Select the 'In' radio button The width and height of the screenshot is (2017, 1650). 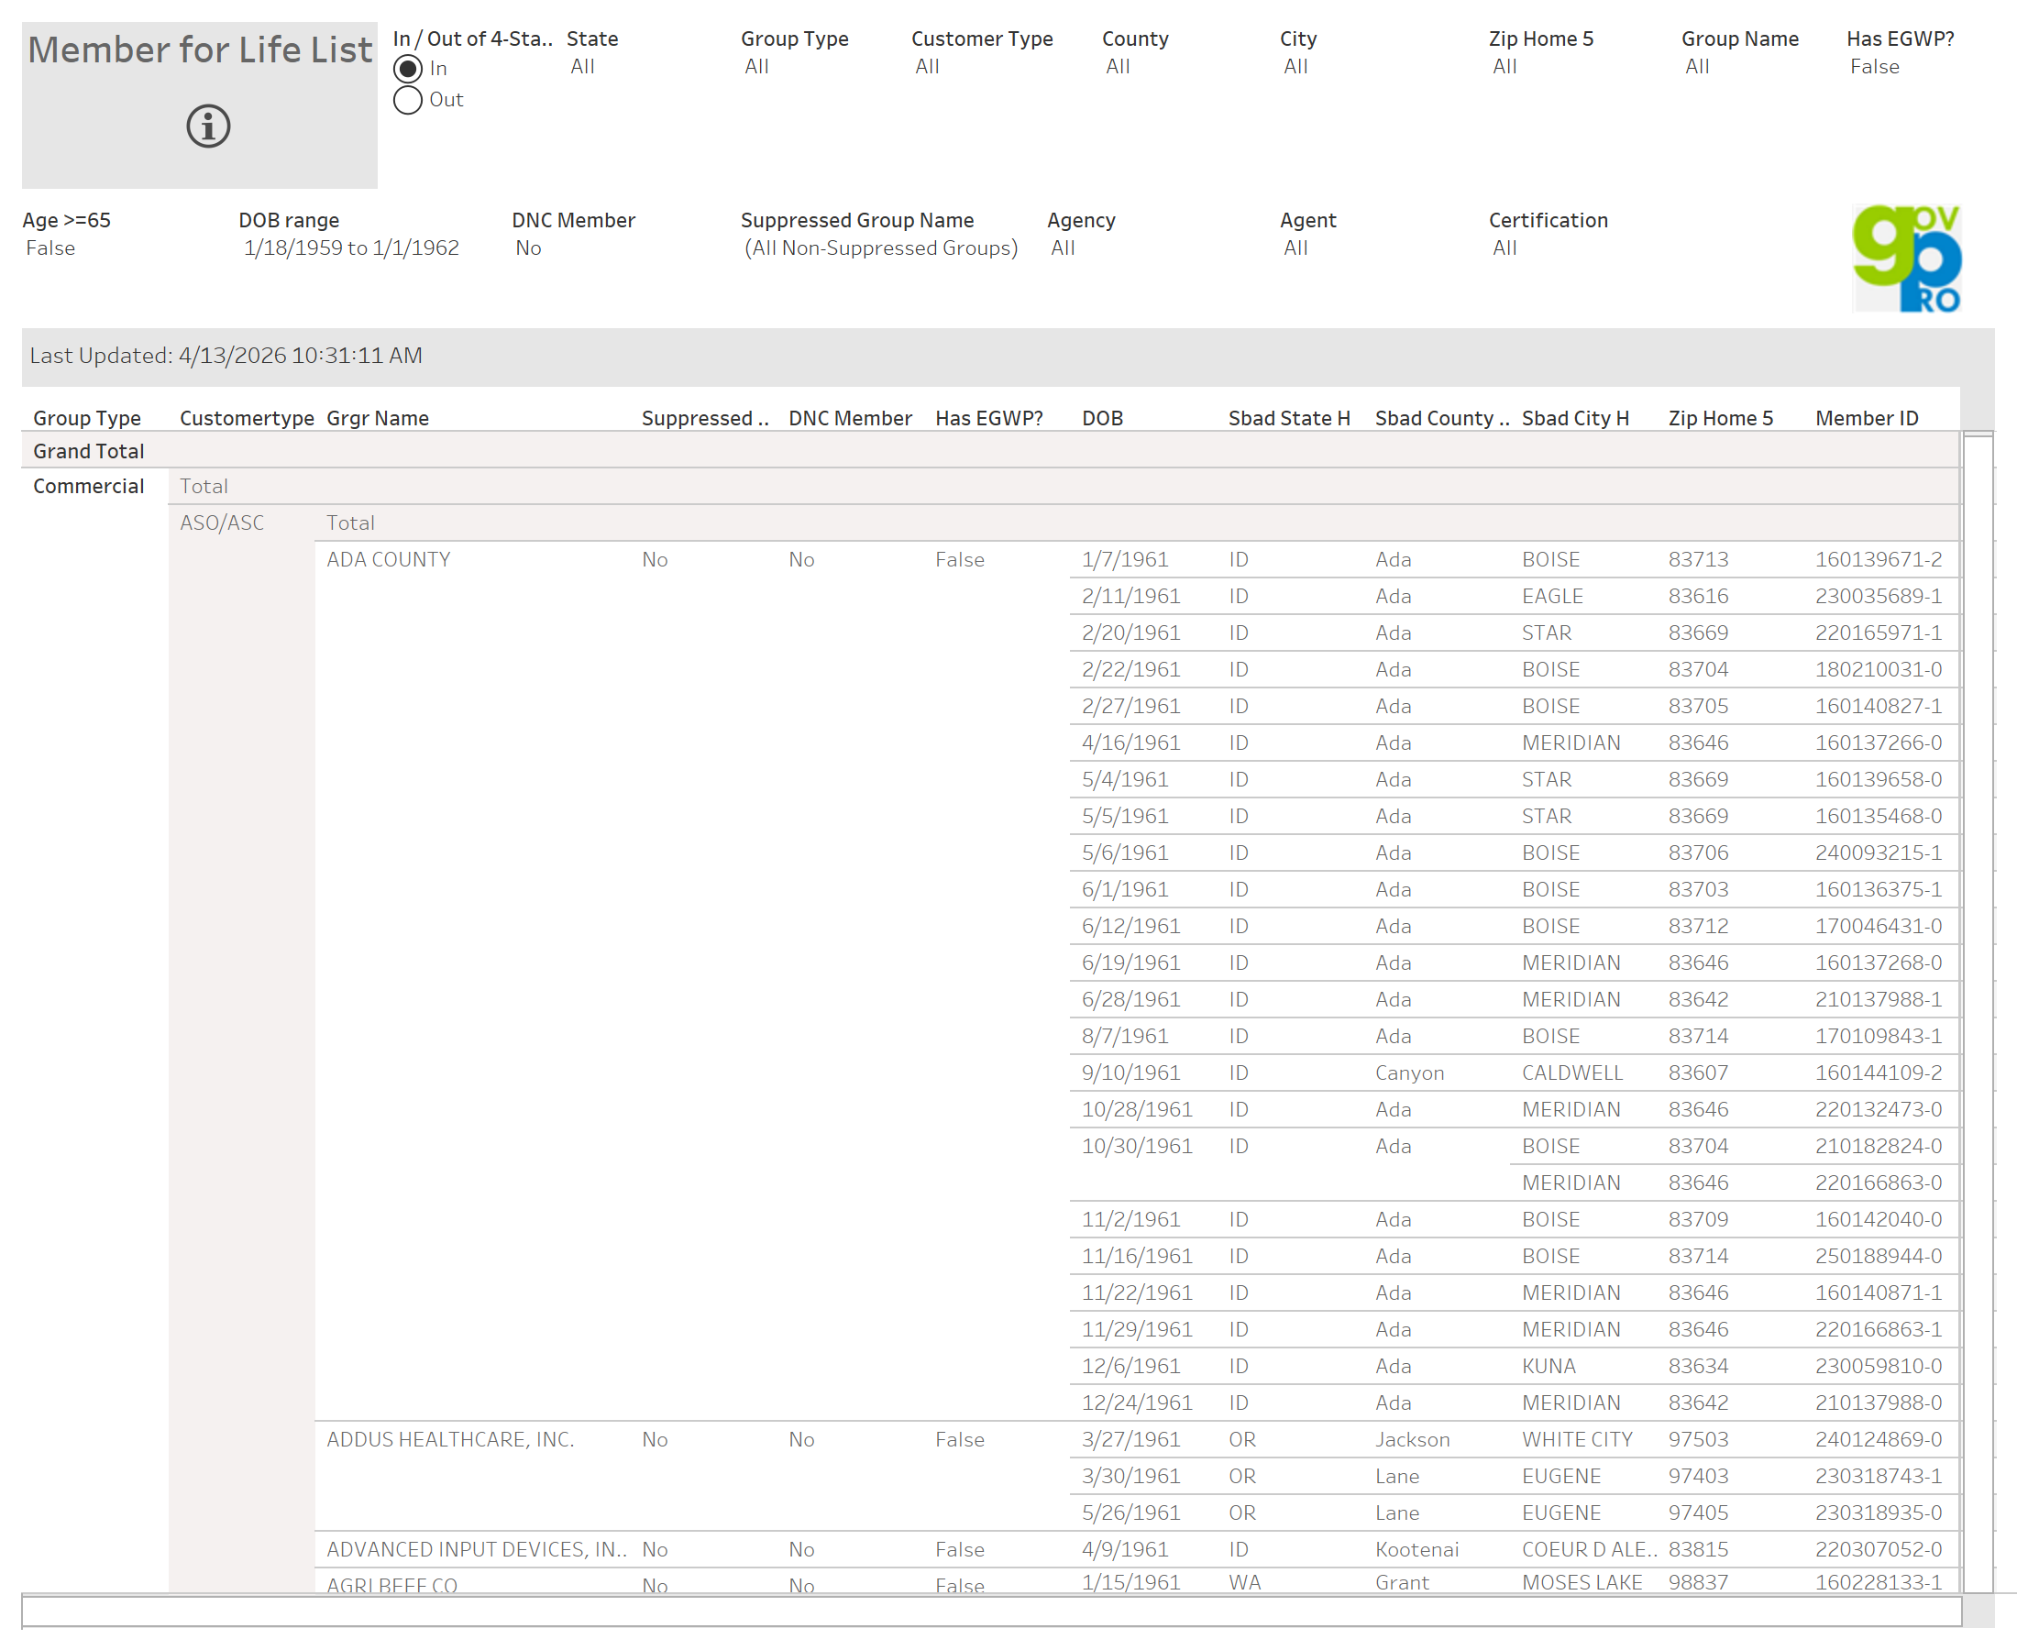point(408,69)
